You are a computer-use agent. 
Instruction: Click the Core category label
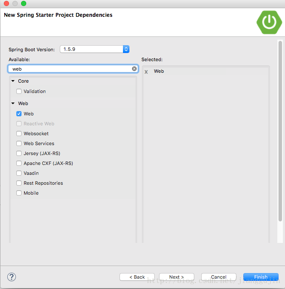23,81
